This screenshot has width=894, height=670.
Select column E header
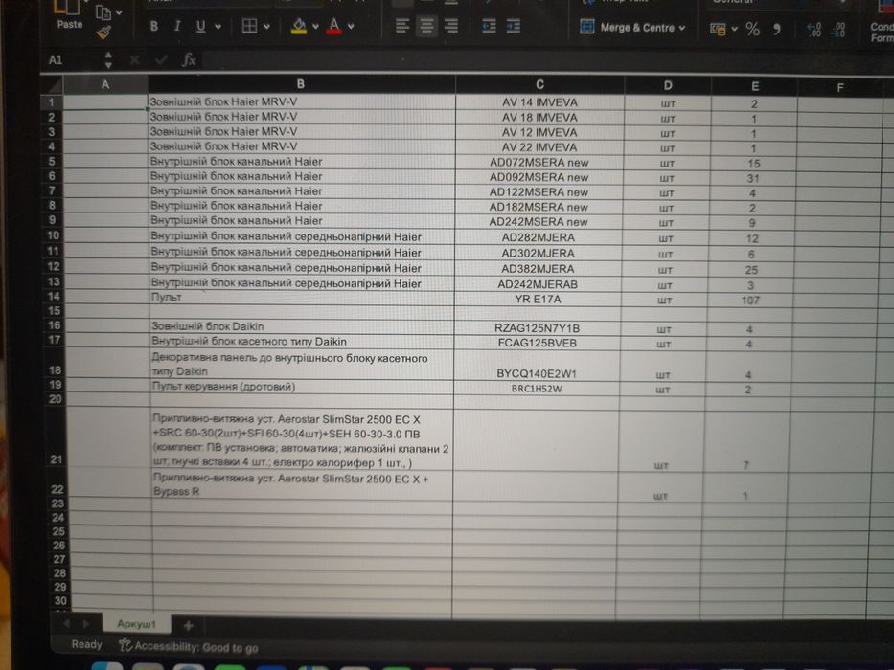click(x=755, y=86)
